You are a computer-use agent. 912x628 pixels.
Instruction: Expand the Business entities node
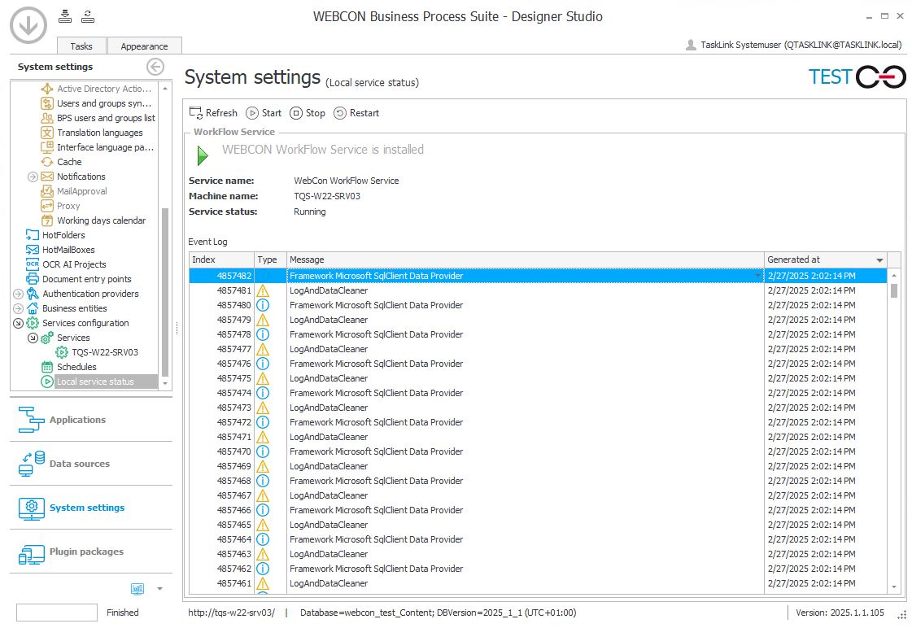tap(18, 308)
